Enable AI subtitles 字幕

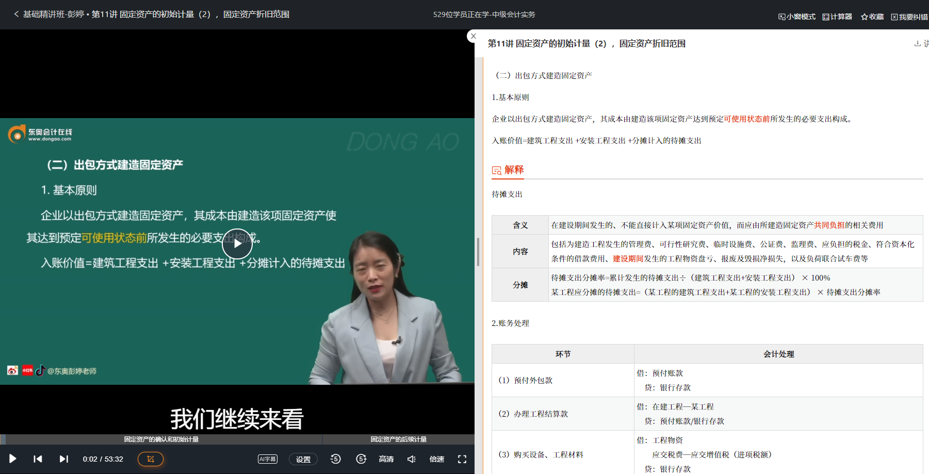pyautogui.click(x=267, y=459)
